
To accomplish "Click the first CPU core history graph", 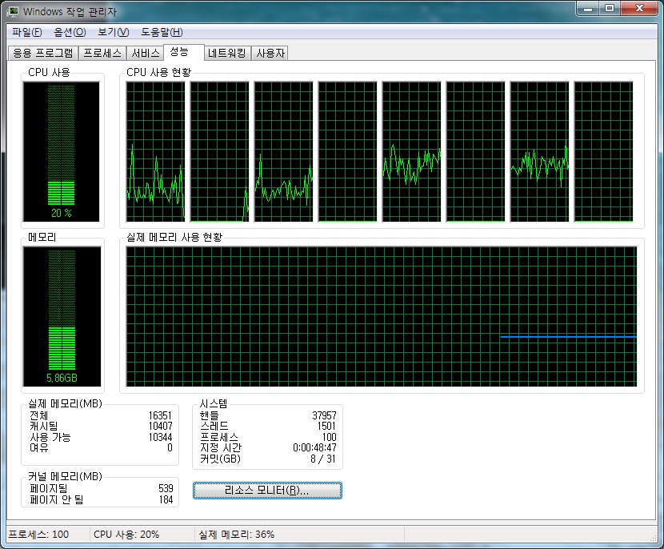I will (155, 151).
